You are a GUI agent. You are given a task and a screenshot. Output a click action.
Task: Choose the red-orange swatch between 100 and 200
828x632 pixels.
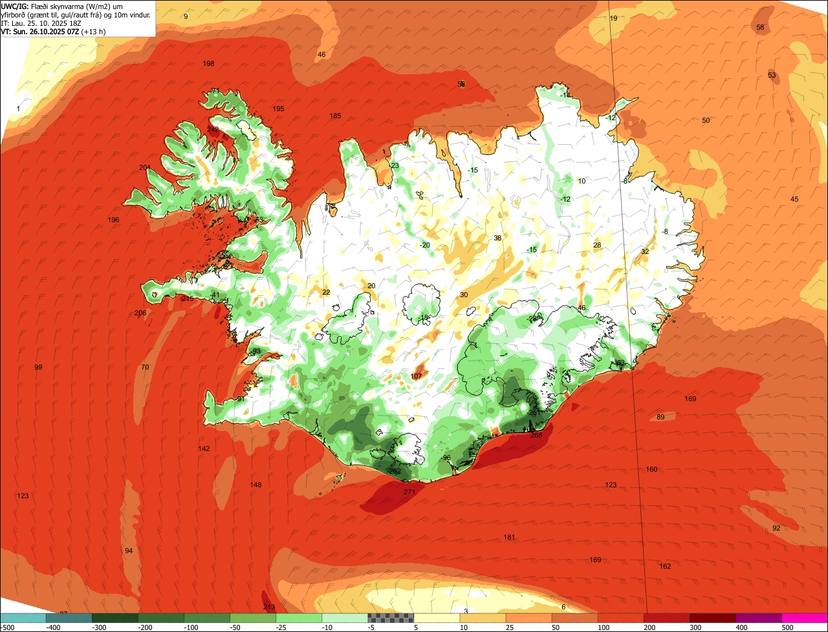pos(621,618)
